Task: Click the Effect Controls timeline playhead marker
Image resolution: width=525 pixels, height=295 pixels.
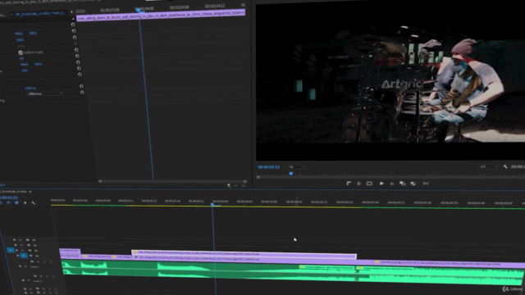Action: (x=138, y=10)
